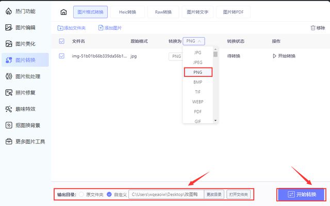Click the format list scroll-up arrow

click(216, 50)
